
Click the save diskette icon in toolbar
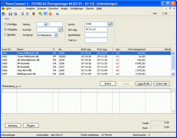tap(11, 14)
